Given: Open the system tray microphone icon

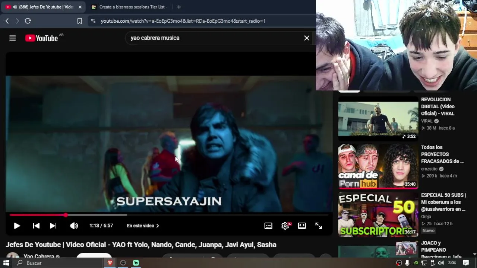Looking at the screenshot, I should click(407, 263).
